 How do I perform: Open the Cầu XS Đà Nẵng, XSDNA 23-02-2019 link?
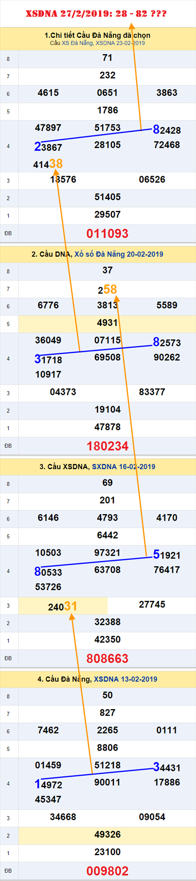coord(97,43)
